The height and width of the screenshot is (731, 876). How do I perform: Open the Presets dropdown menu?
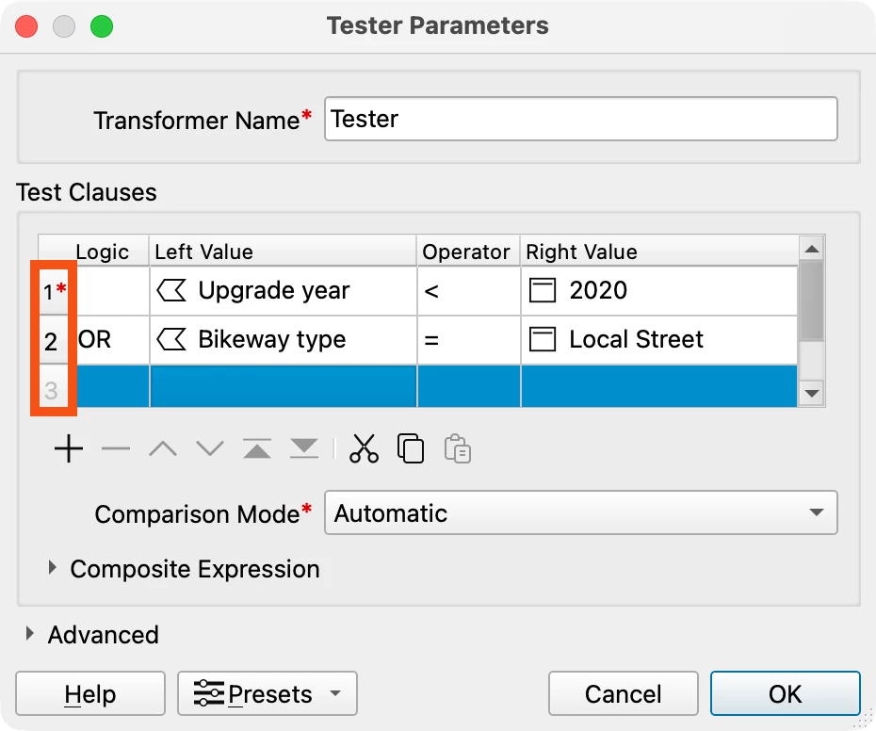[268, 693]
